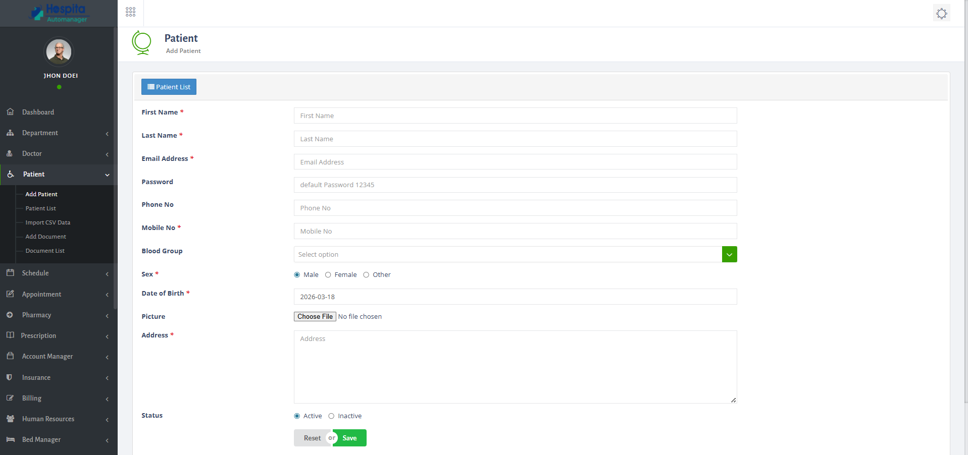Select the Insurance shield icon
This screenshot has width=968, height=455.
tap(10, 377)
